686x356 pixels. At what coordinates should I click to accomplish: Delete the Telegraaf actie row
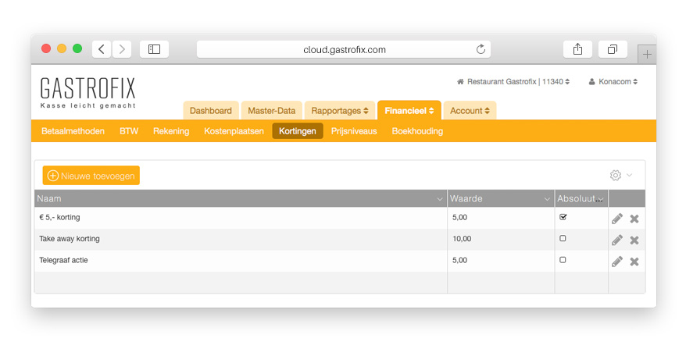coord(634,261)
